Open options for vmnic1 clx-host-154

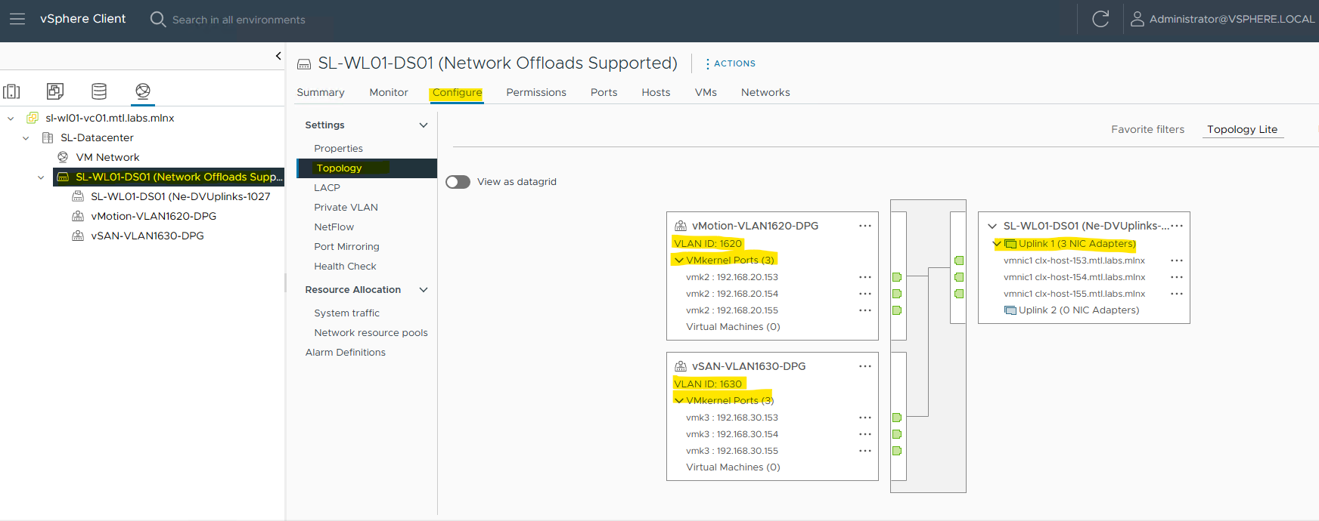pyautogui.click(x=1177, y=277)
